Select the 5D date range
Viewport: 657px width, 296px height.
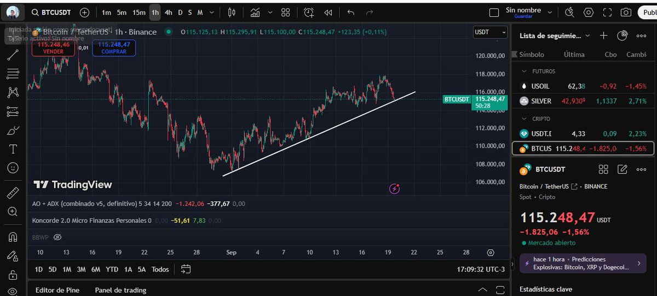point(53,269)
